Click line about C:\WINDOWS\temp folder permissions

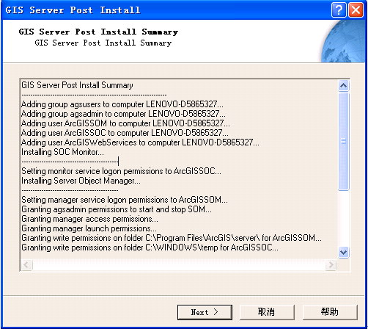[x=150, y=247]
